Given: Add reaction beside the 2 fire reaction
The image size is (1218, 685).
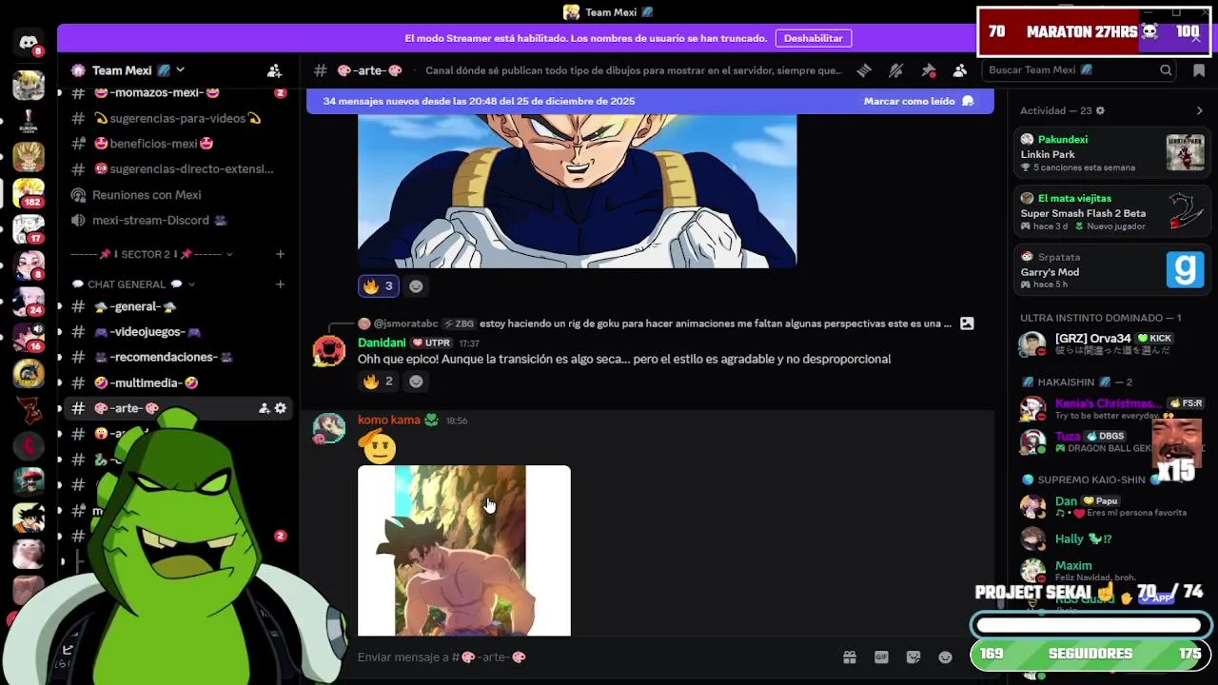Looking at the screenshot, I should [x=416, y=382].
